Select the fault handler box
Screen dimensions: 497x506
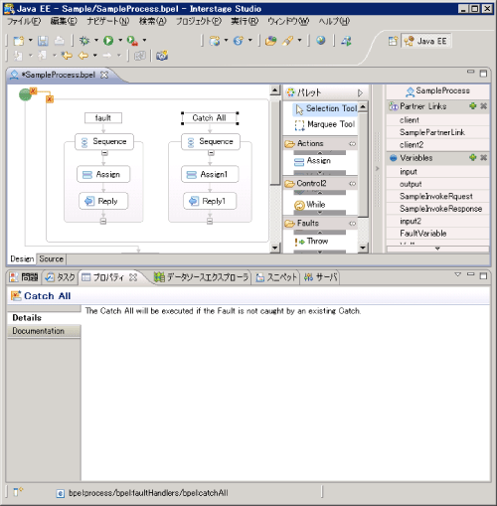click(x=103, y=118)
